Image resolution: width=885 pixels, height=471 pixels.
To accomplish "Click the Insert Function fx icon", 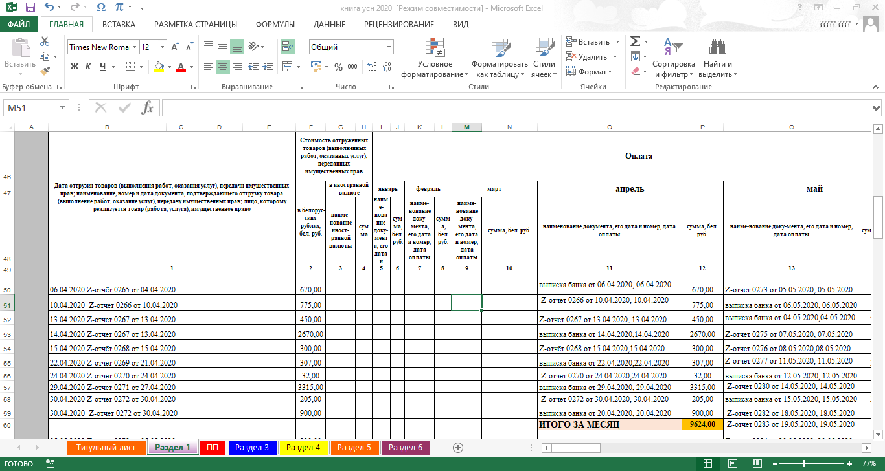I will pos(148,108).
